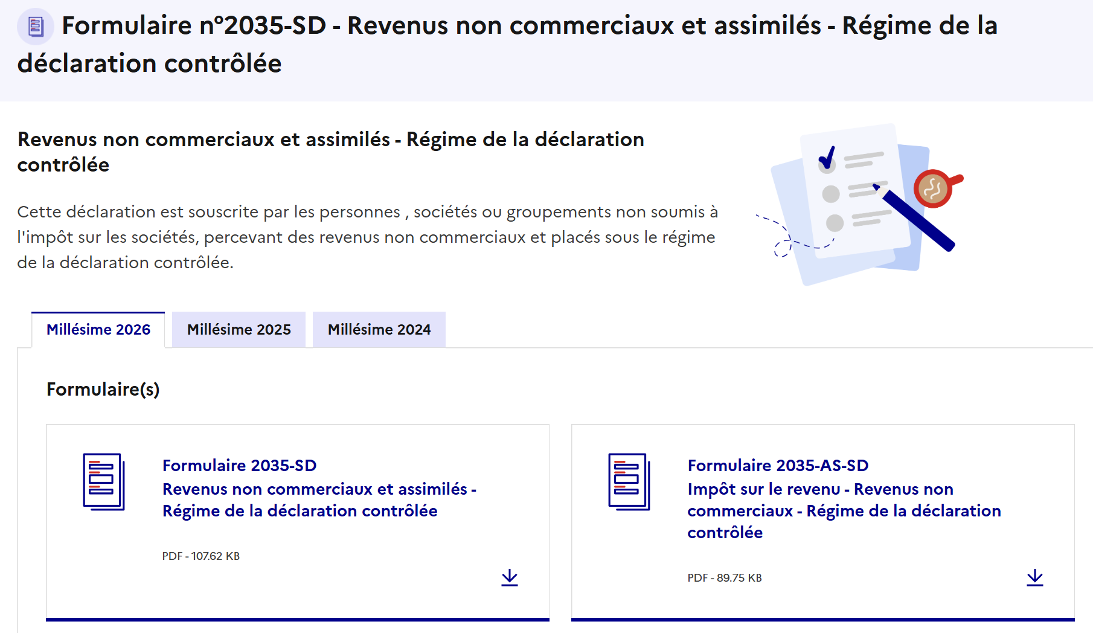Open the Formulaire 2035-AS-SD link
Image resolution: width=1093 pixels, height=633 pixels.
pos(844,499)
